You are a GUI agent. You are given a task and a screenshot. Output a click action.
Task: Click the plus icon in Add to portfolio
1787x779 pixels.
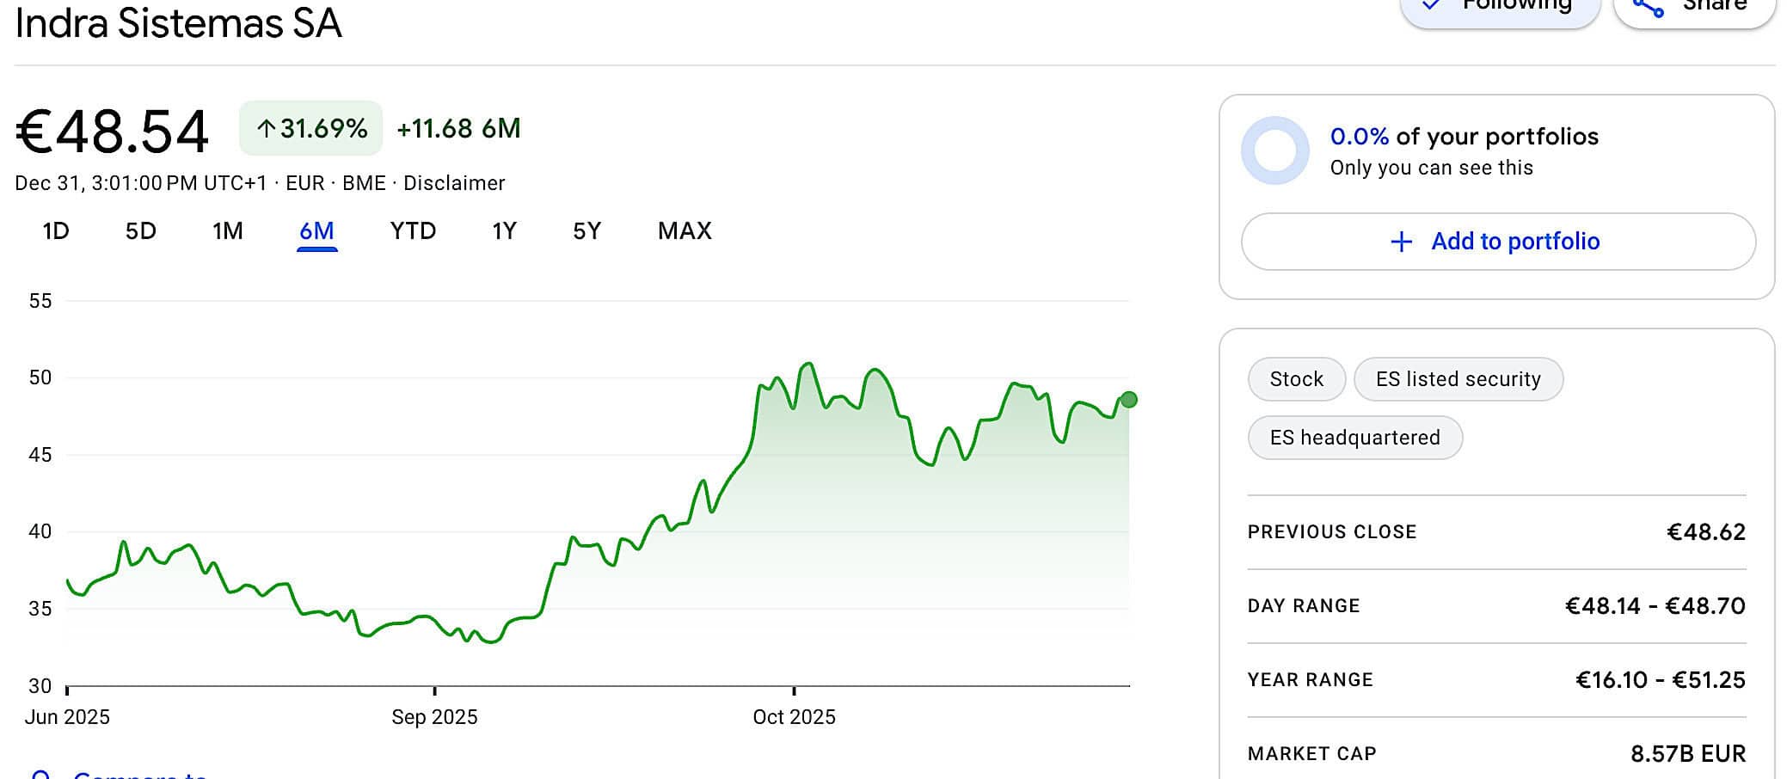[1401, 242]
